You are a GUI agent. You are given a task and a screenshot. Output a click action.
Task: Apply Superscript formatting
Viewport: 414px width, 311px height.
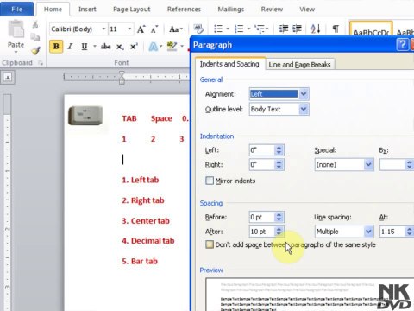(x=134, y=47)
